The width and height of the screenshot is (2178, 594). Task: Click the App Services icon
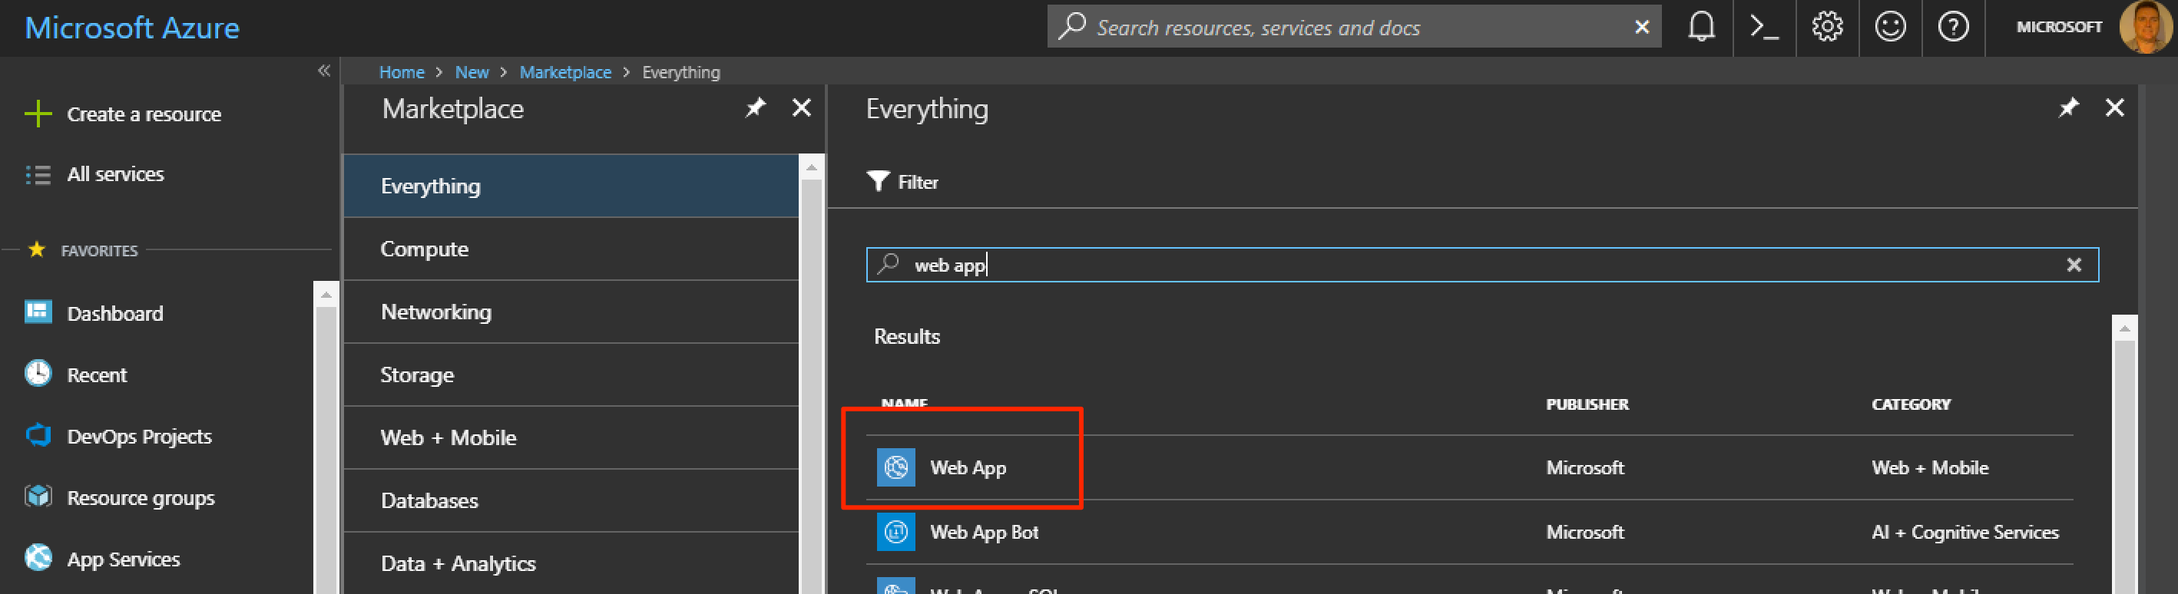click(38, 559)
